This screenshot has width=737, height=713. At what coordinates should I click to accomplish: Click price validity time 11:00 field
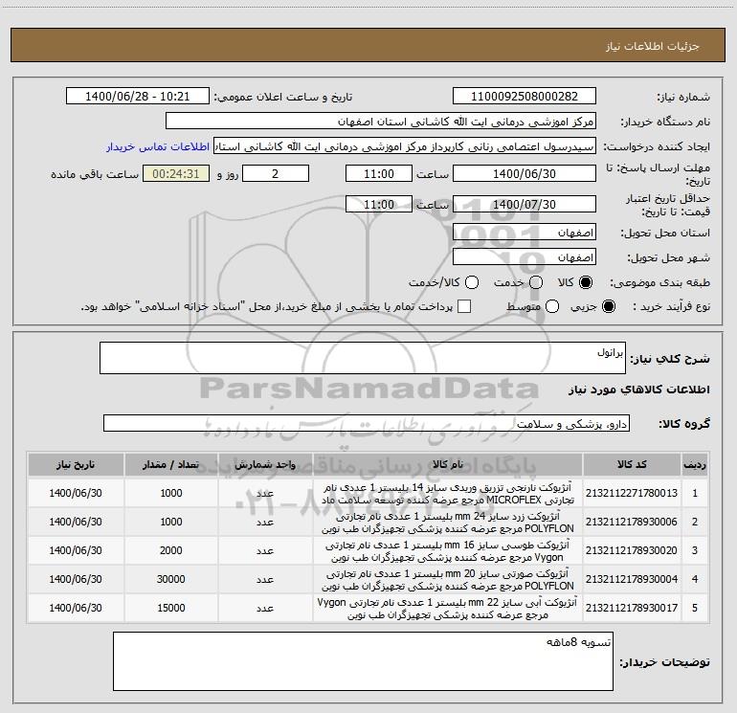pyautogui.click(x=379, y=204)
